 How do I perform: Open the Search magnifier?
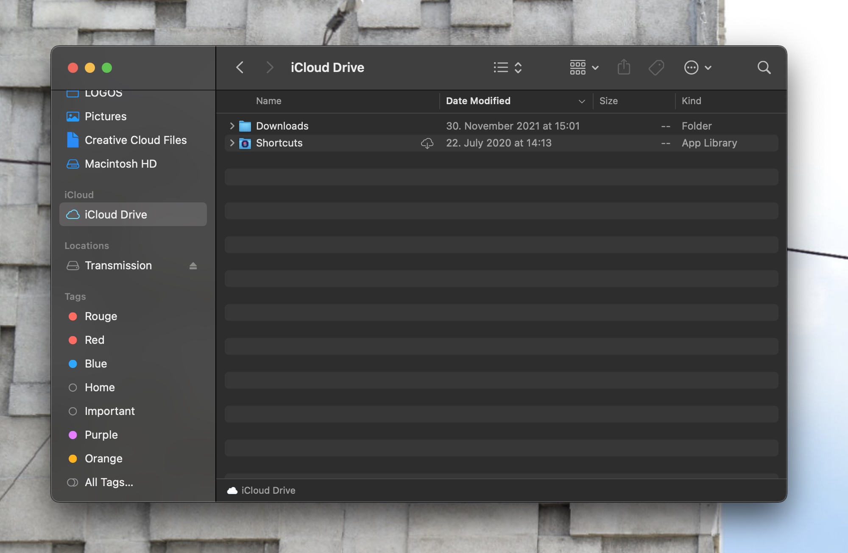[764, 67]
